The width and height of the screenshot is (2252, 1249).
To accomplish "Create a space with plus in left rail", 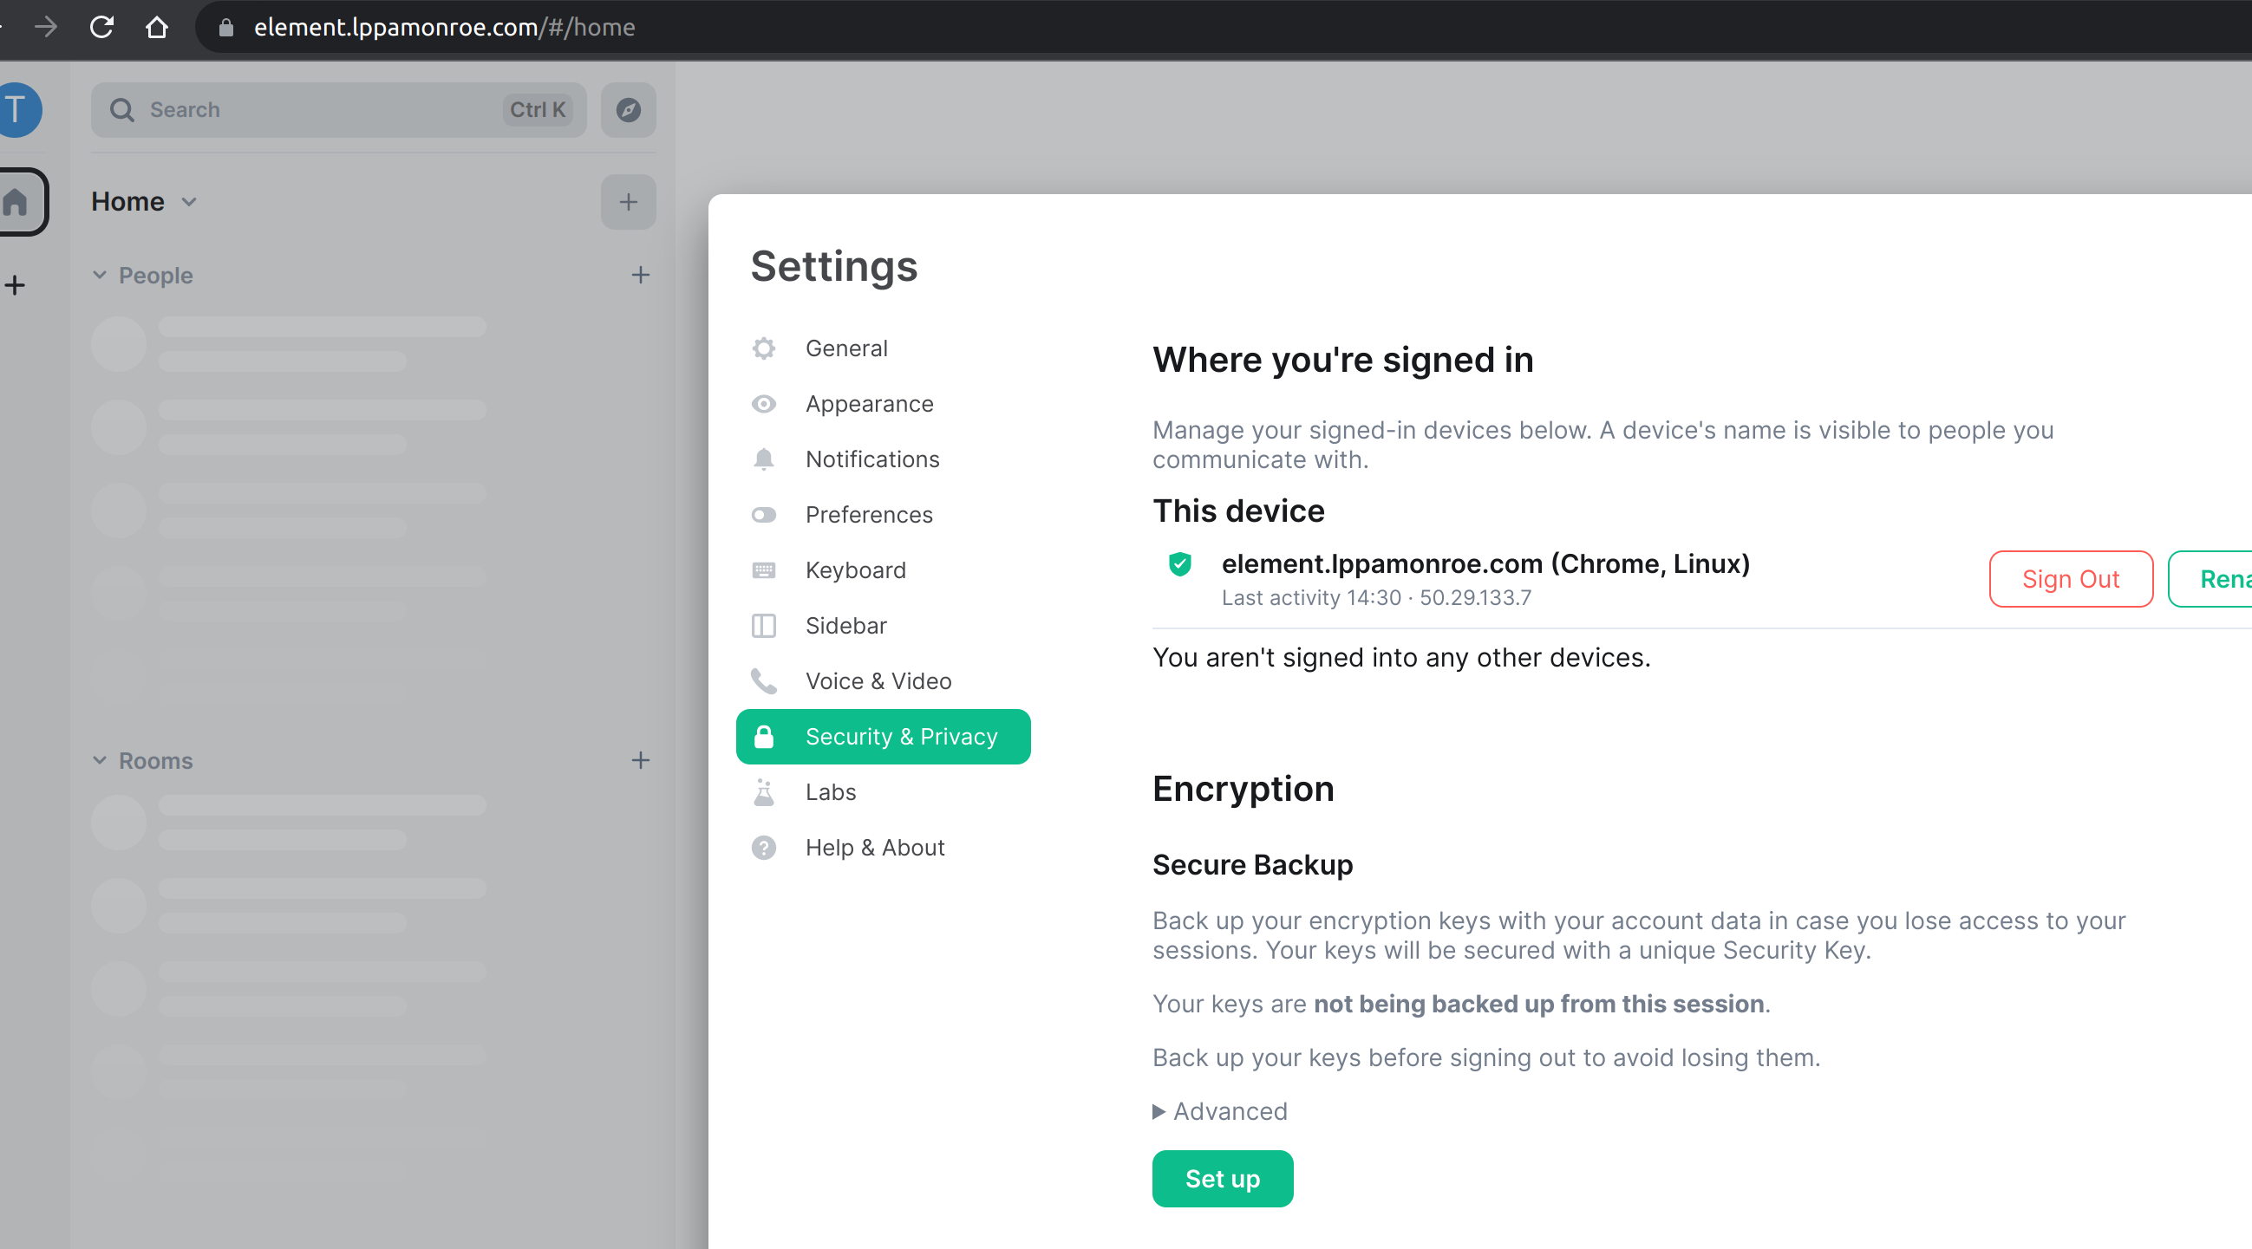I will click(x=15, y=285).
